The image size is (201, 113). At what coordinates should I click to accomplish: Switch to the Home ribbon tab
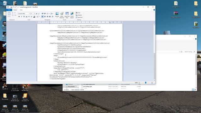tap(15, 10)
